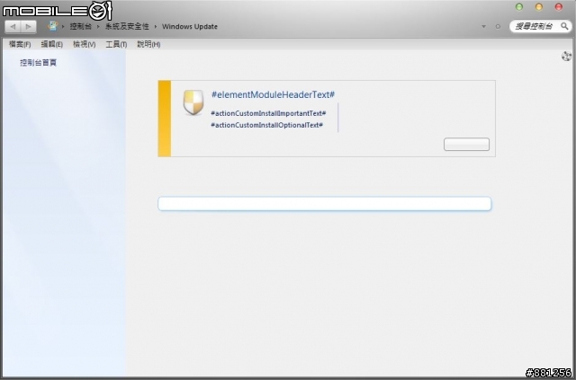576x380 pixels.
Task: Go forward with the right arrow button
Action: (x=28, y=26)
